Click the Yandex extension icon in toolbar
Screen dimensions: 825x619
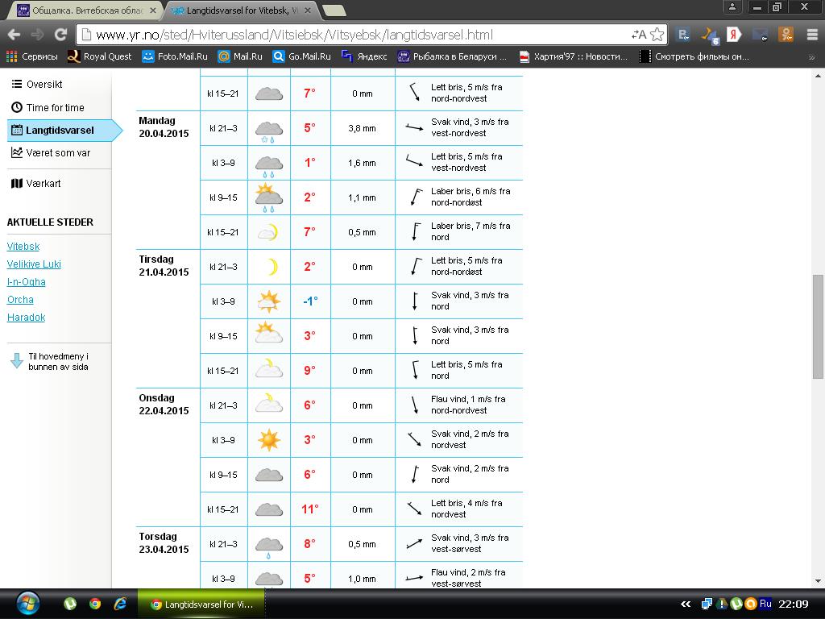tap(734, 35)
